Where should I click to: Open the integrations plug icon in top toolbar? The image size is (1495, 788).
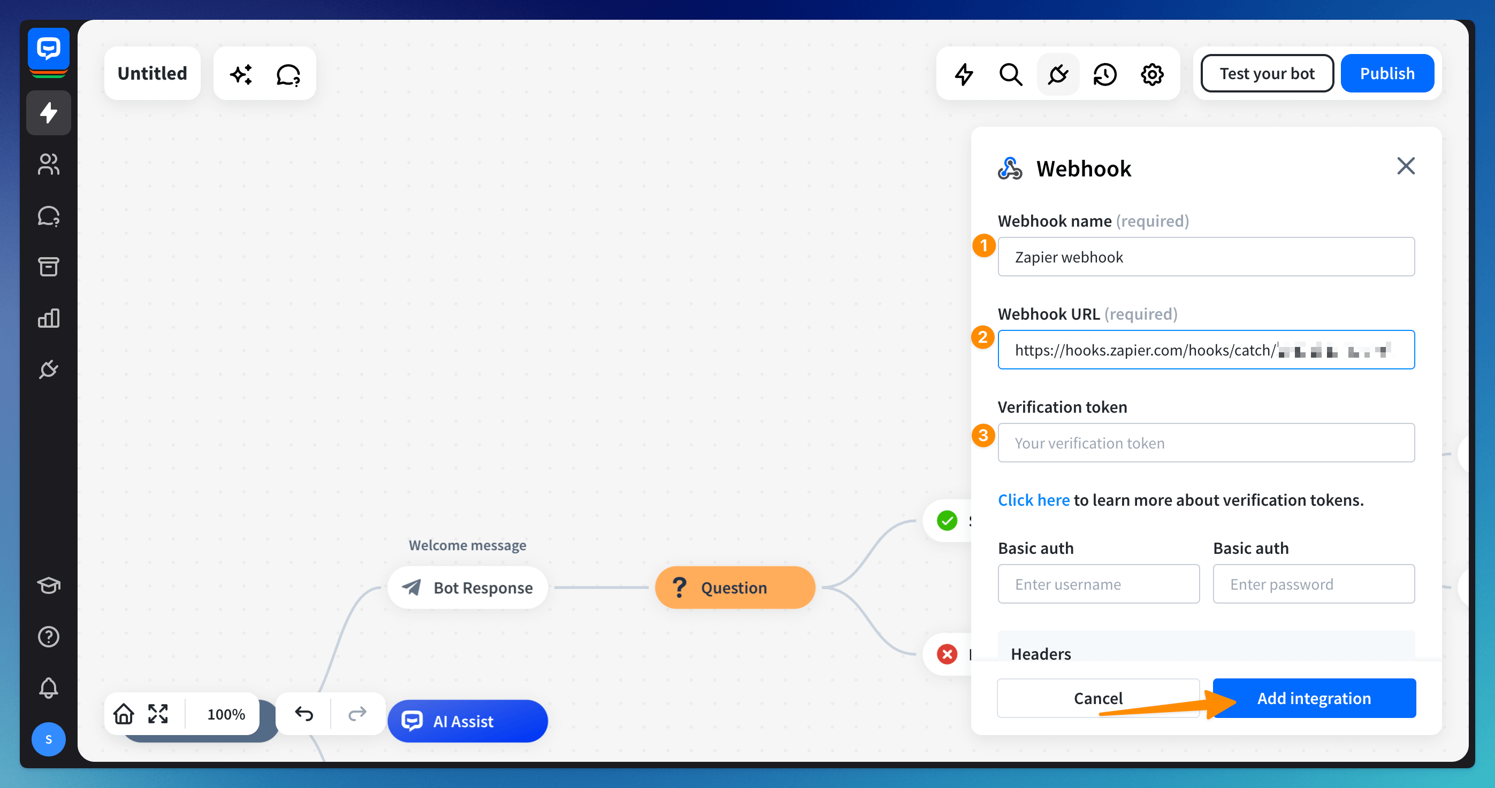point(1057,74)
